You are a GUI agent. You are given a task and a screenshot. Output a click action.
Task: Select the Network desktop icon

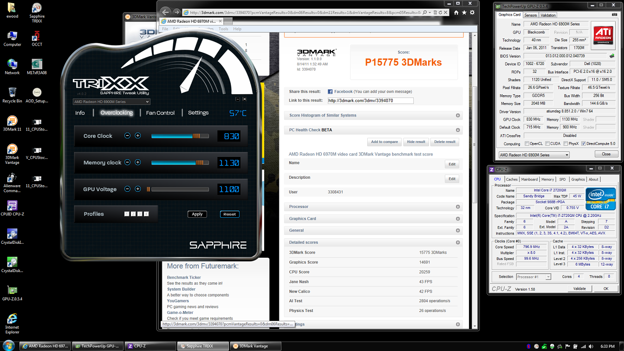tap(12, 67)
